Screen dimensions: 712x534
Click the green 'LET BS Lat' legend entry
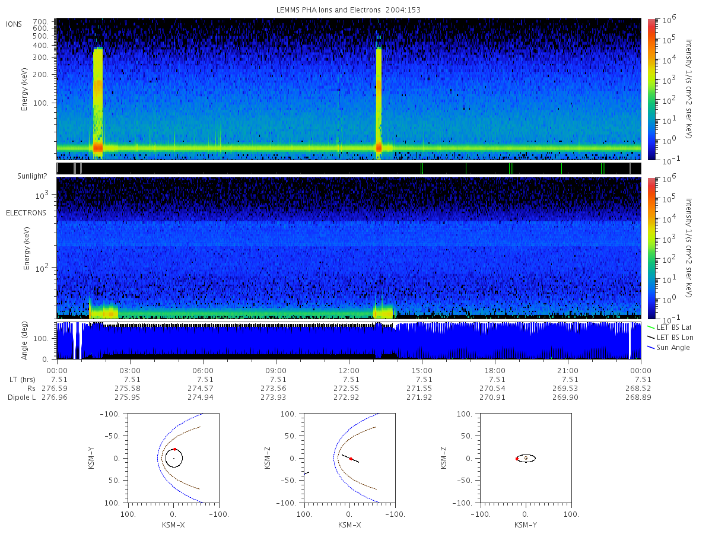click(669, 327)
